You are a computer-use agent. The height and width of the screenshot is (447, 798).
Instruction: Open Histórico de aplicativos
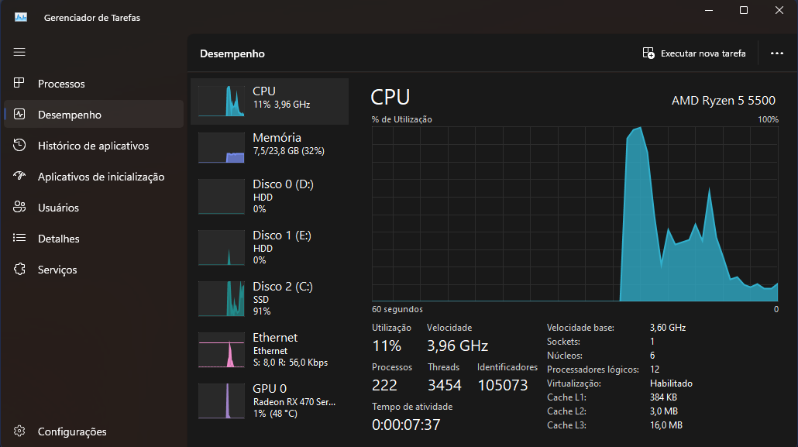[x=94, y=146]
